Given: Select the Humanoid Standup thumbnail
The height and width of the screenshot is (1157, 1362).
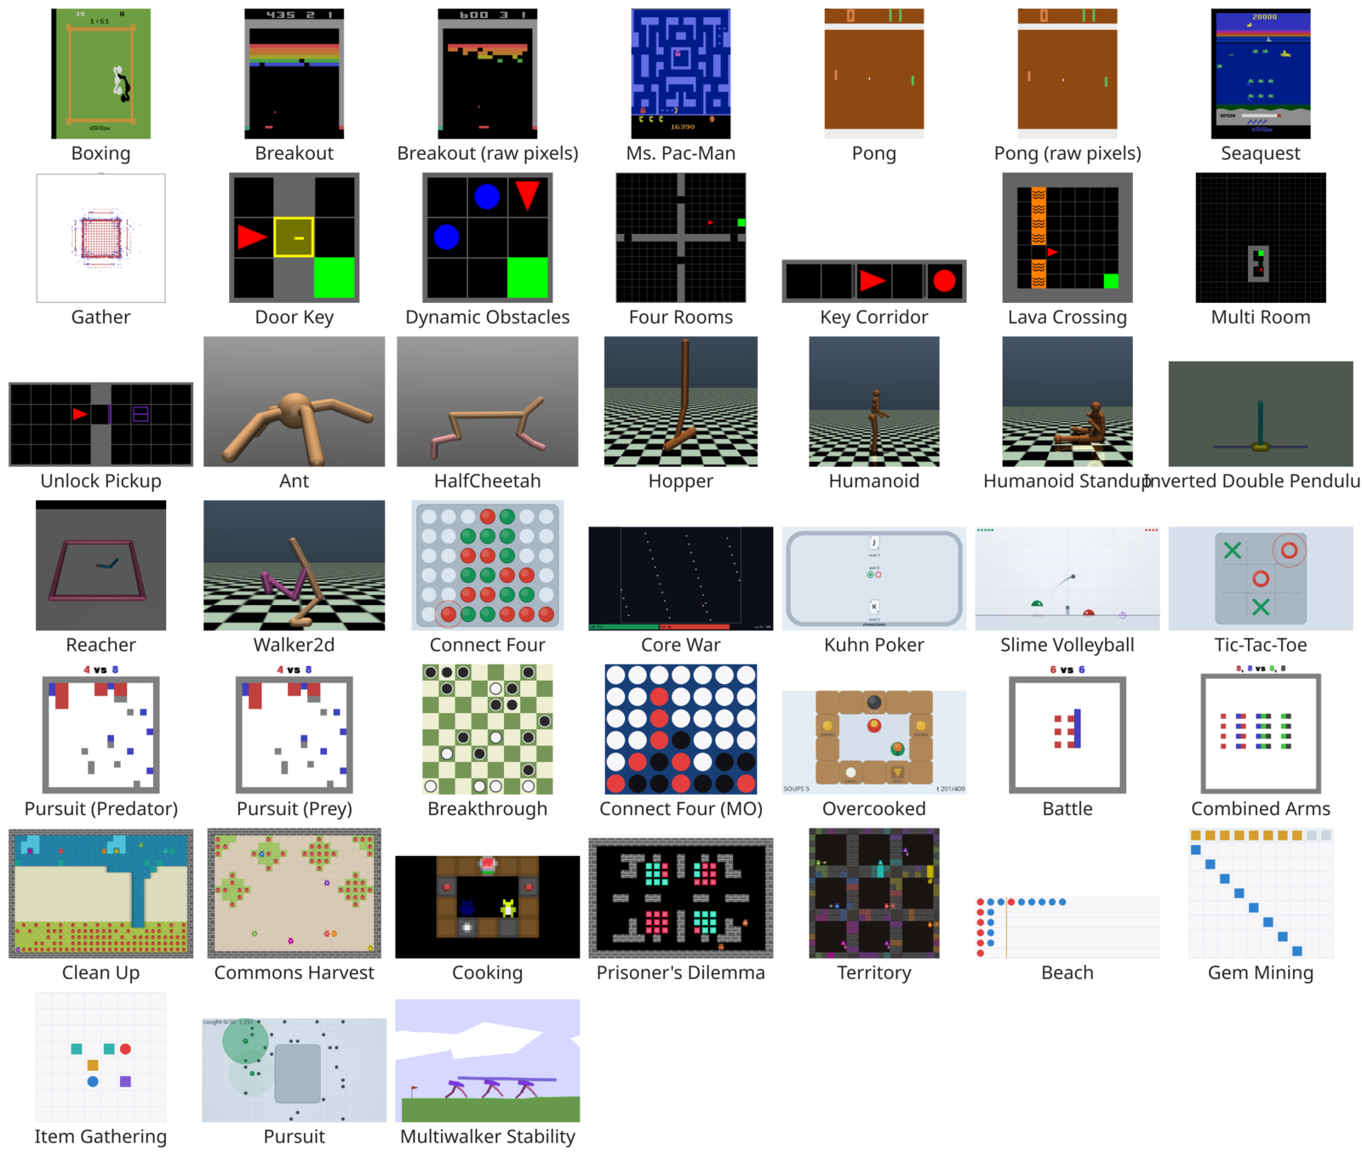Looking at the screenshot, I should pyautogui.click(x=1067, y=402).
